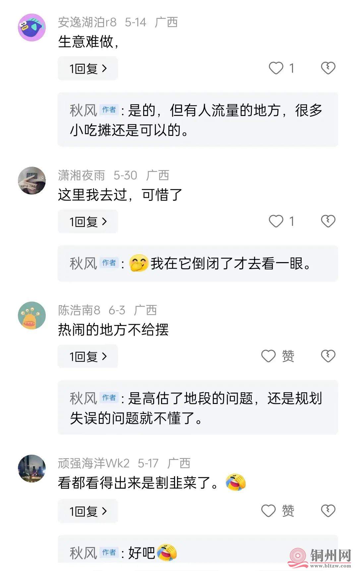Dislike 潇湘夜雨's comment with broken heart
This screenshot has height=571, width=355.
click(328, 221)
